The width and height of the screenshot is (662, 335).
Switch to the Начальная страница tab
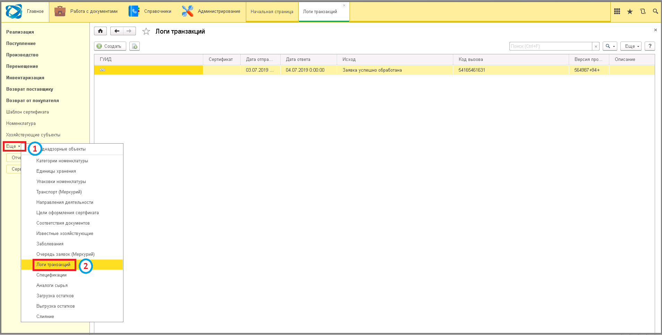point(272,12)
